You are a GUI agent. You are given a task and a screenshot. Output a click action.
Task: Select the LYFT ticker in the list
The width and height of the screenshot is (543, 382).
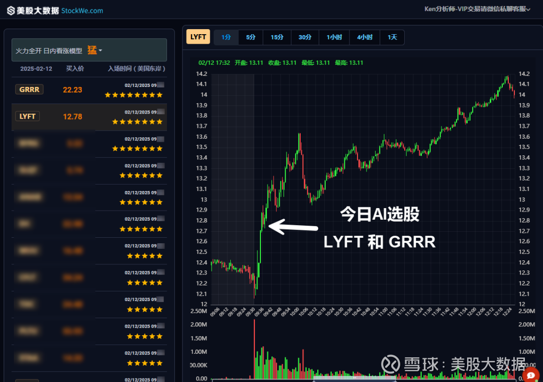click(x=27, y=117)
